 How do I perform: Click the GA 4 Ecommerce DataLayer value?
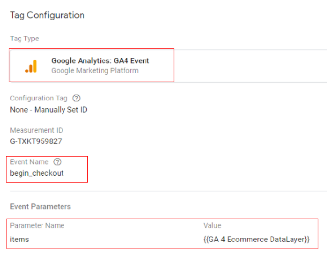(256, 239)
